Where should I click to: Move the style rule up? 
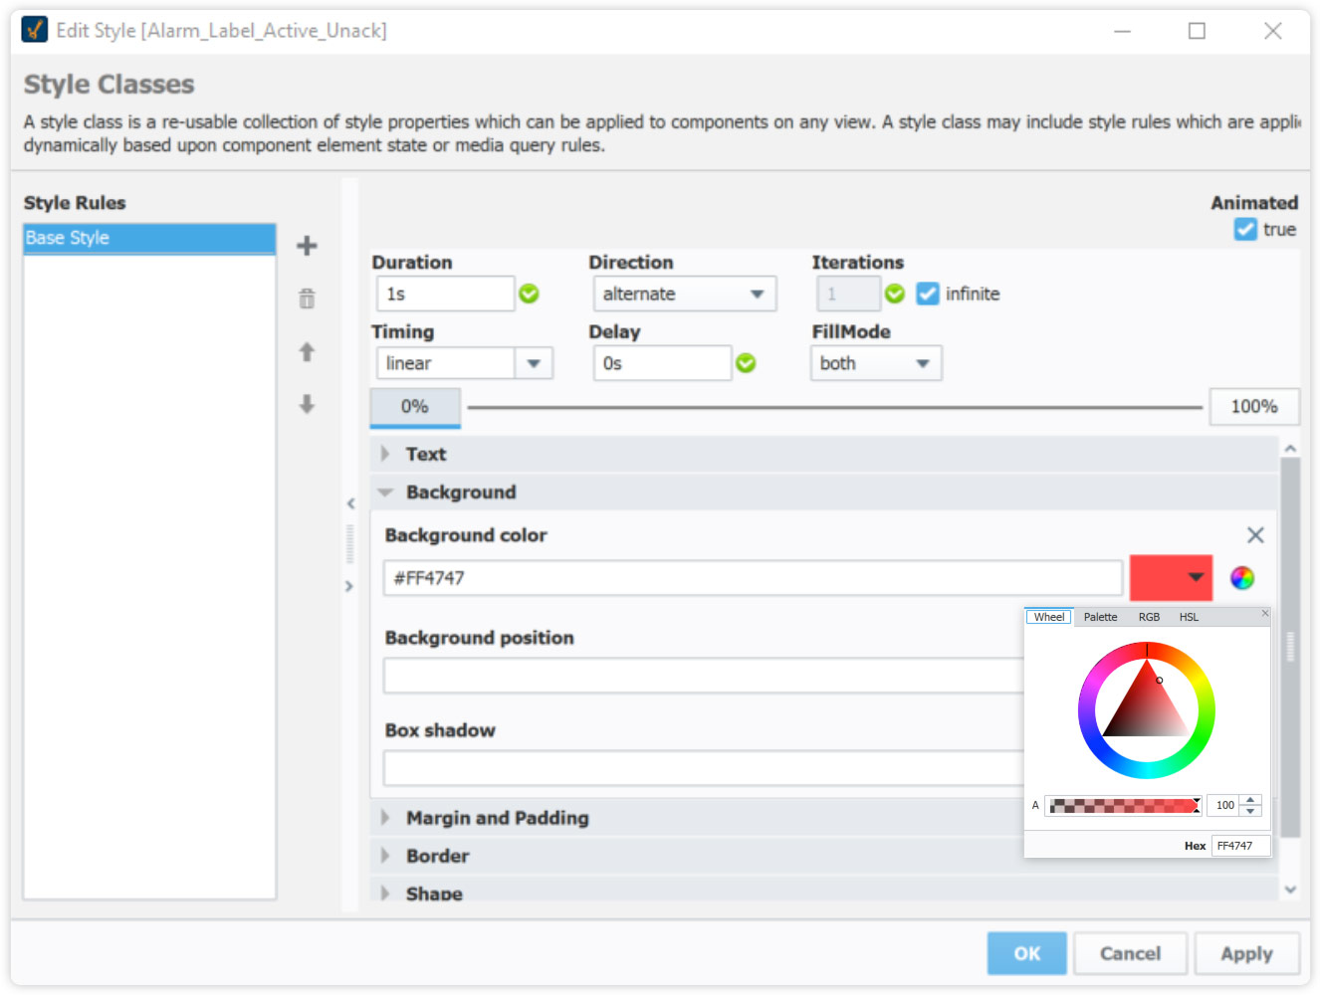[x=306, y=352]
